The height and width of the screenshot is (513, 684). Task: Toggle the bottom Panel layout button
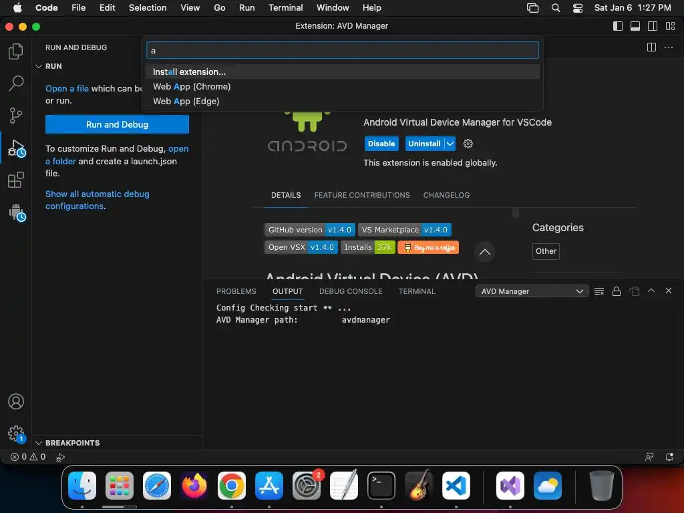635,26
